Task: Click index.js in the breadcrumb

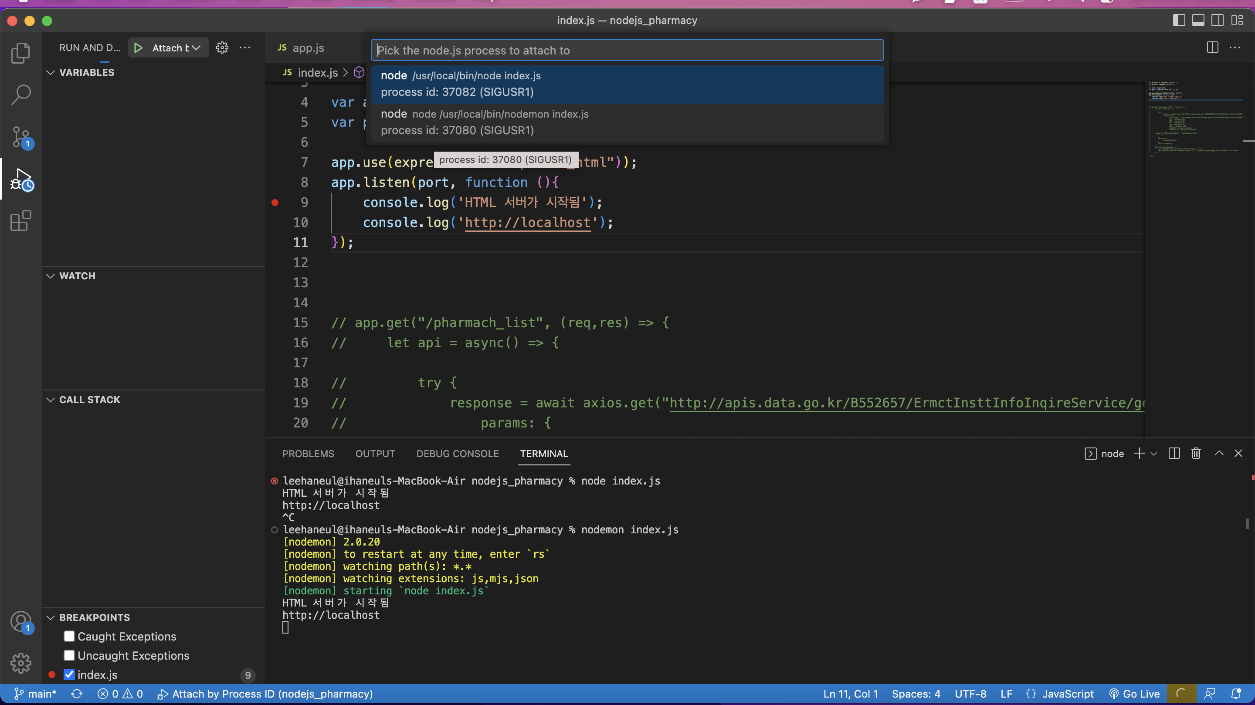Action: click(x=318, y=73)
